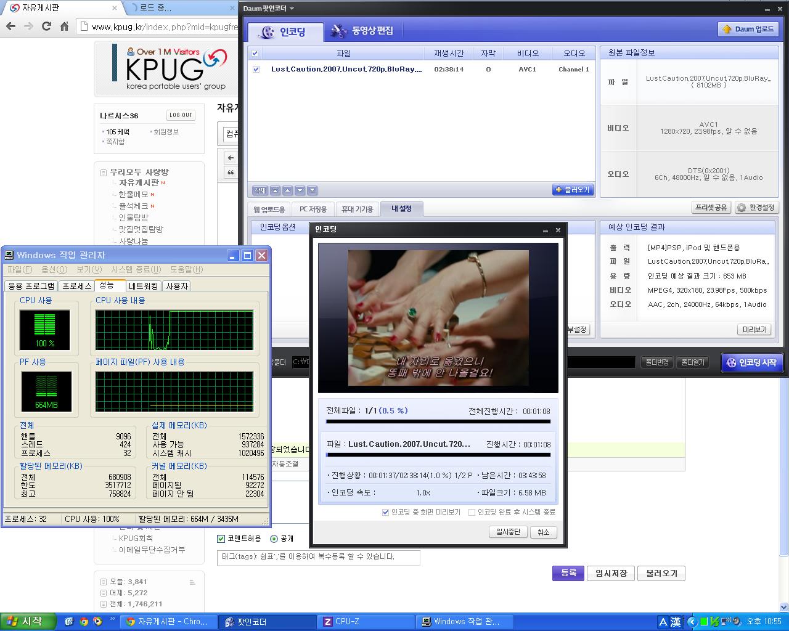Click the 폴더변경 button
The image size is (789, 631).
656,362
